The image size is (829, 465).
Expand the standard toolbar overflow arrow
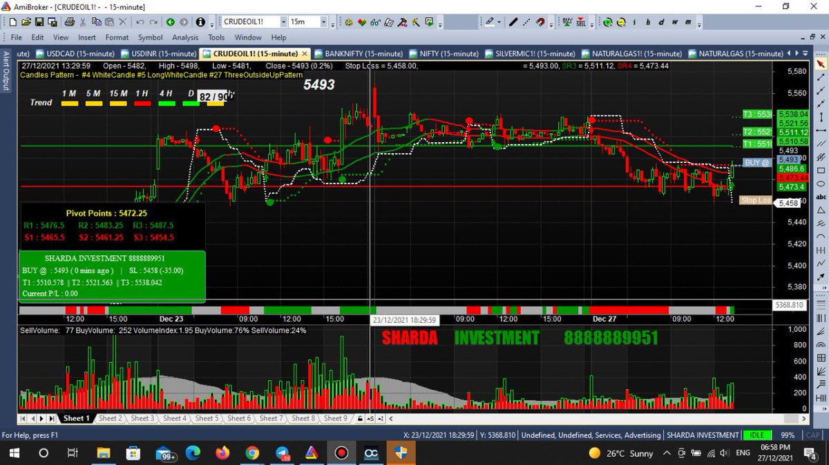point(212,23)
